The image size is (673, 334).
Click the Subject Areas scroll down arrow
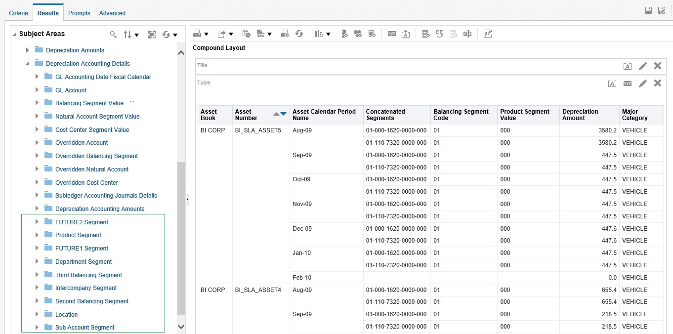point(180,327)
